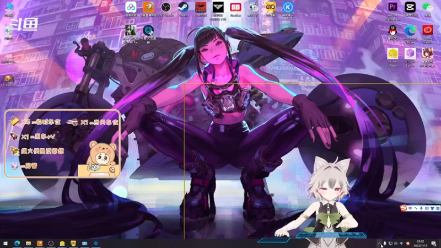Open the yellow raccoon YY shortcut

coord(270,9)
